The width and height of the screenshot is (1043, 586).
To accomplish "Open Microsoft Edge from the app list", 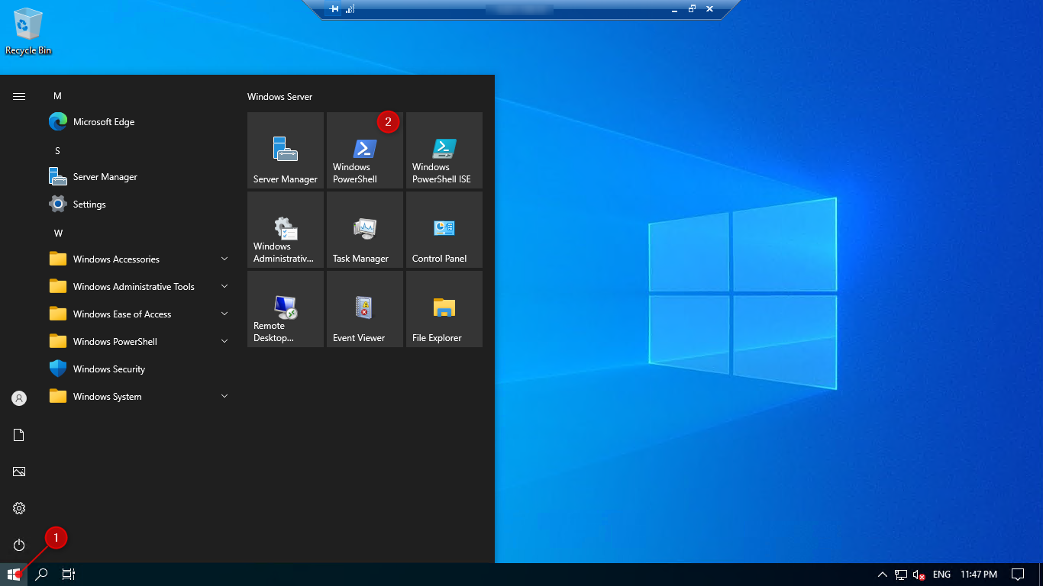I will click(x=103, y=122).
